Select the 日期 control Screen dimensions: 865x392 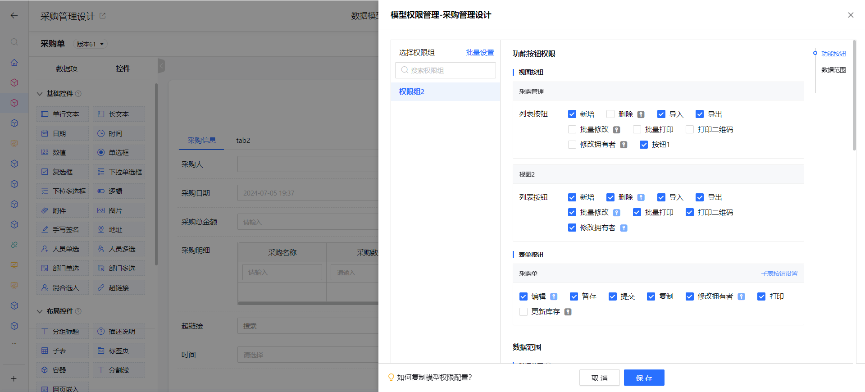pyautogui.click(x=63, y=133)
